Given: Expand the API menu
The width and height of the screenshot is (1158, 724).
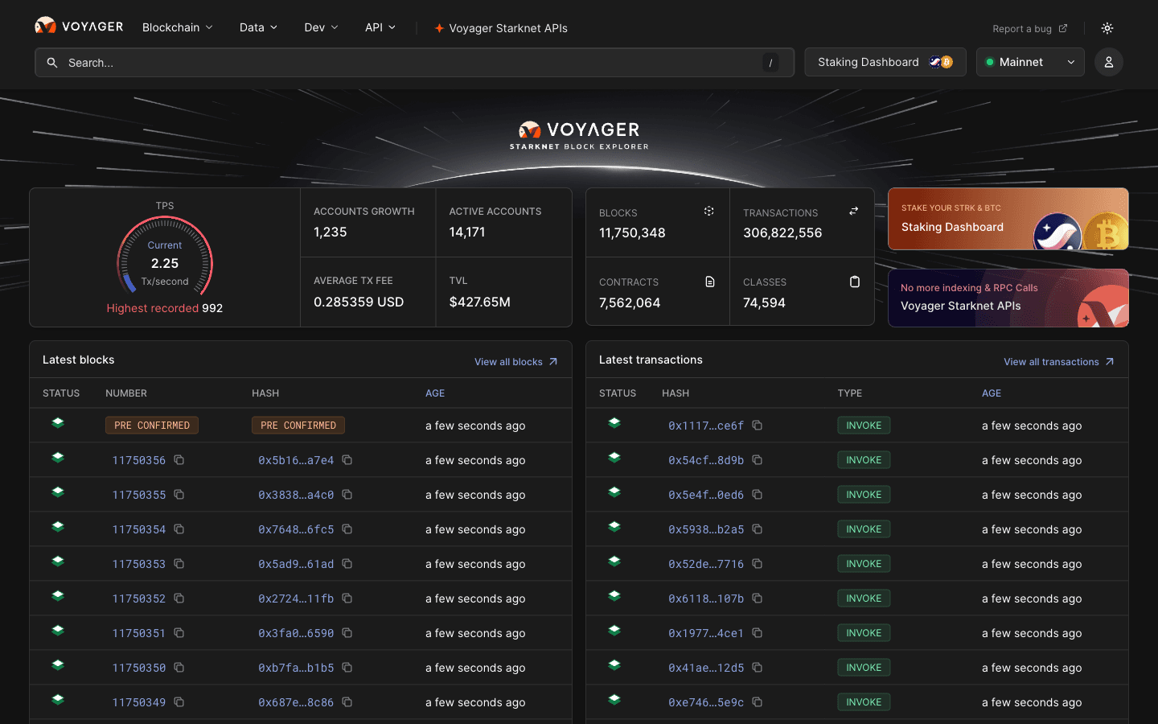Looking at the screenshot, I should [x=380, y=27].
